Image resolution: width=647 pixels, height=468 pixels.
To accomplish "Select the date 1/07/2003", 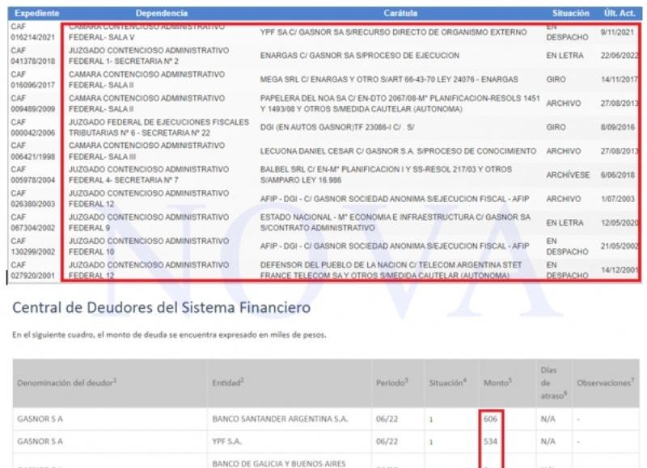I will [618, 199].
